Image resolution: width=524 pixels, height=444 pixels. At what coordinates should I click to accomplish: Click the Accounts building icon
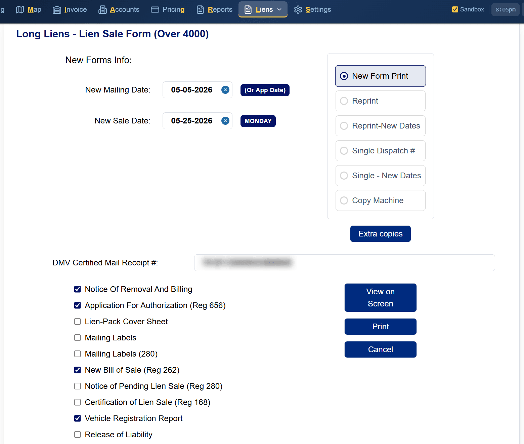click(102, 10)
